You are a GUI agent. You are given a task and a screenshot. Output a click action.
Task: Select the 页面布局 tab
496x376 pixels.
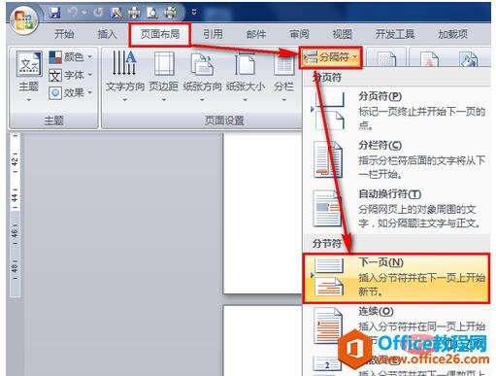(160, 34)
